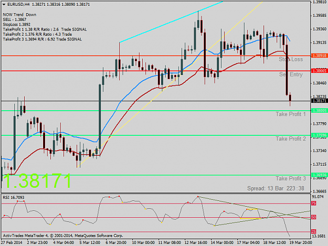This screenshot has width=328, height=246.
Task: Click the green 1.36936 take profit price tag
Action: [x=319, y=175]
